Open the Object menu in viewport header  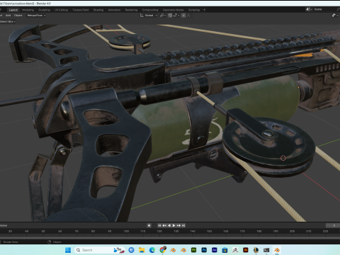point(18,16)
